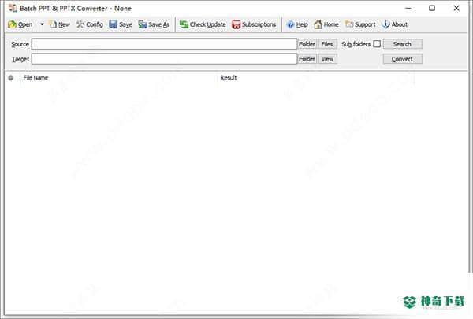473x319 pixels.
Task: Go to Home via toolbar icon
Action: [x=326, y=24]
